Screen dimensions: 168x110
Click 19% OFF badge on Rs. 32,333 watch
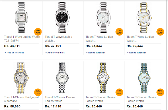pyautogui.click(x=160, y=32)
